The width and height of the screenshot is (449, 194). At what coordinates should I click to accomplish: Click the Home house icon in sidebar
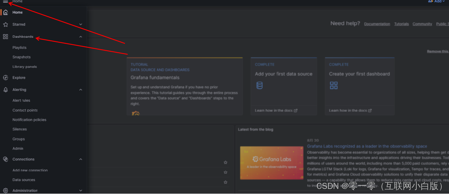tap(5, 13)
